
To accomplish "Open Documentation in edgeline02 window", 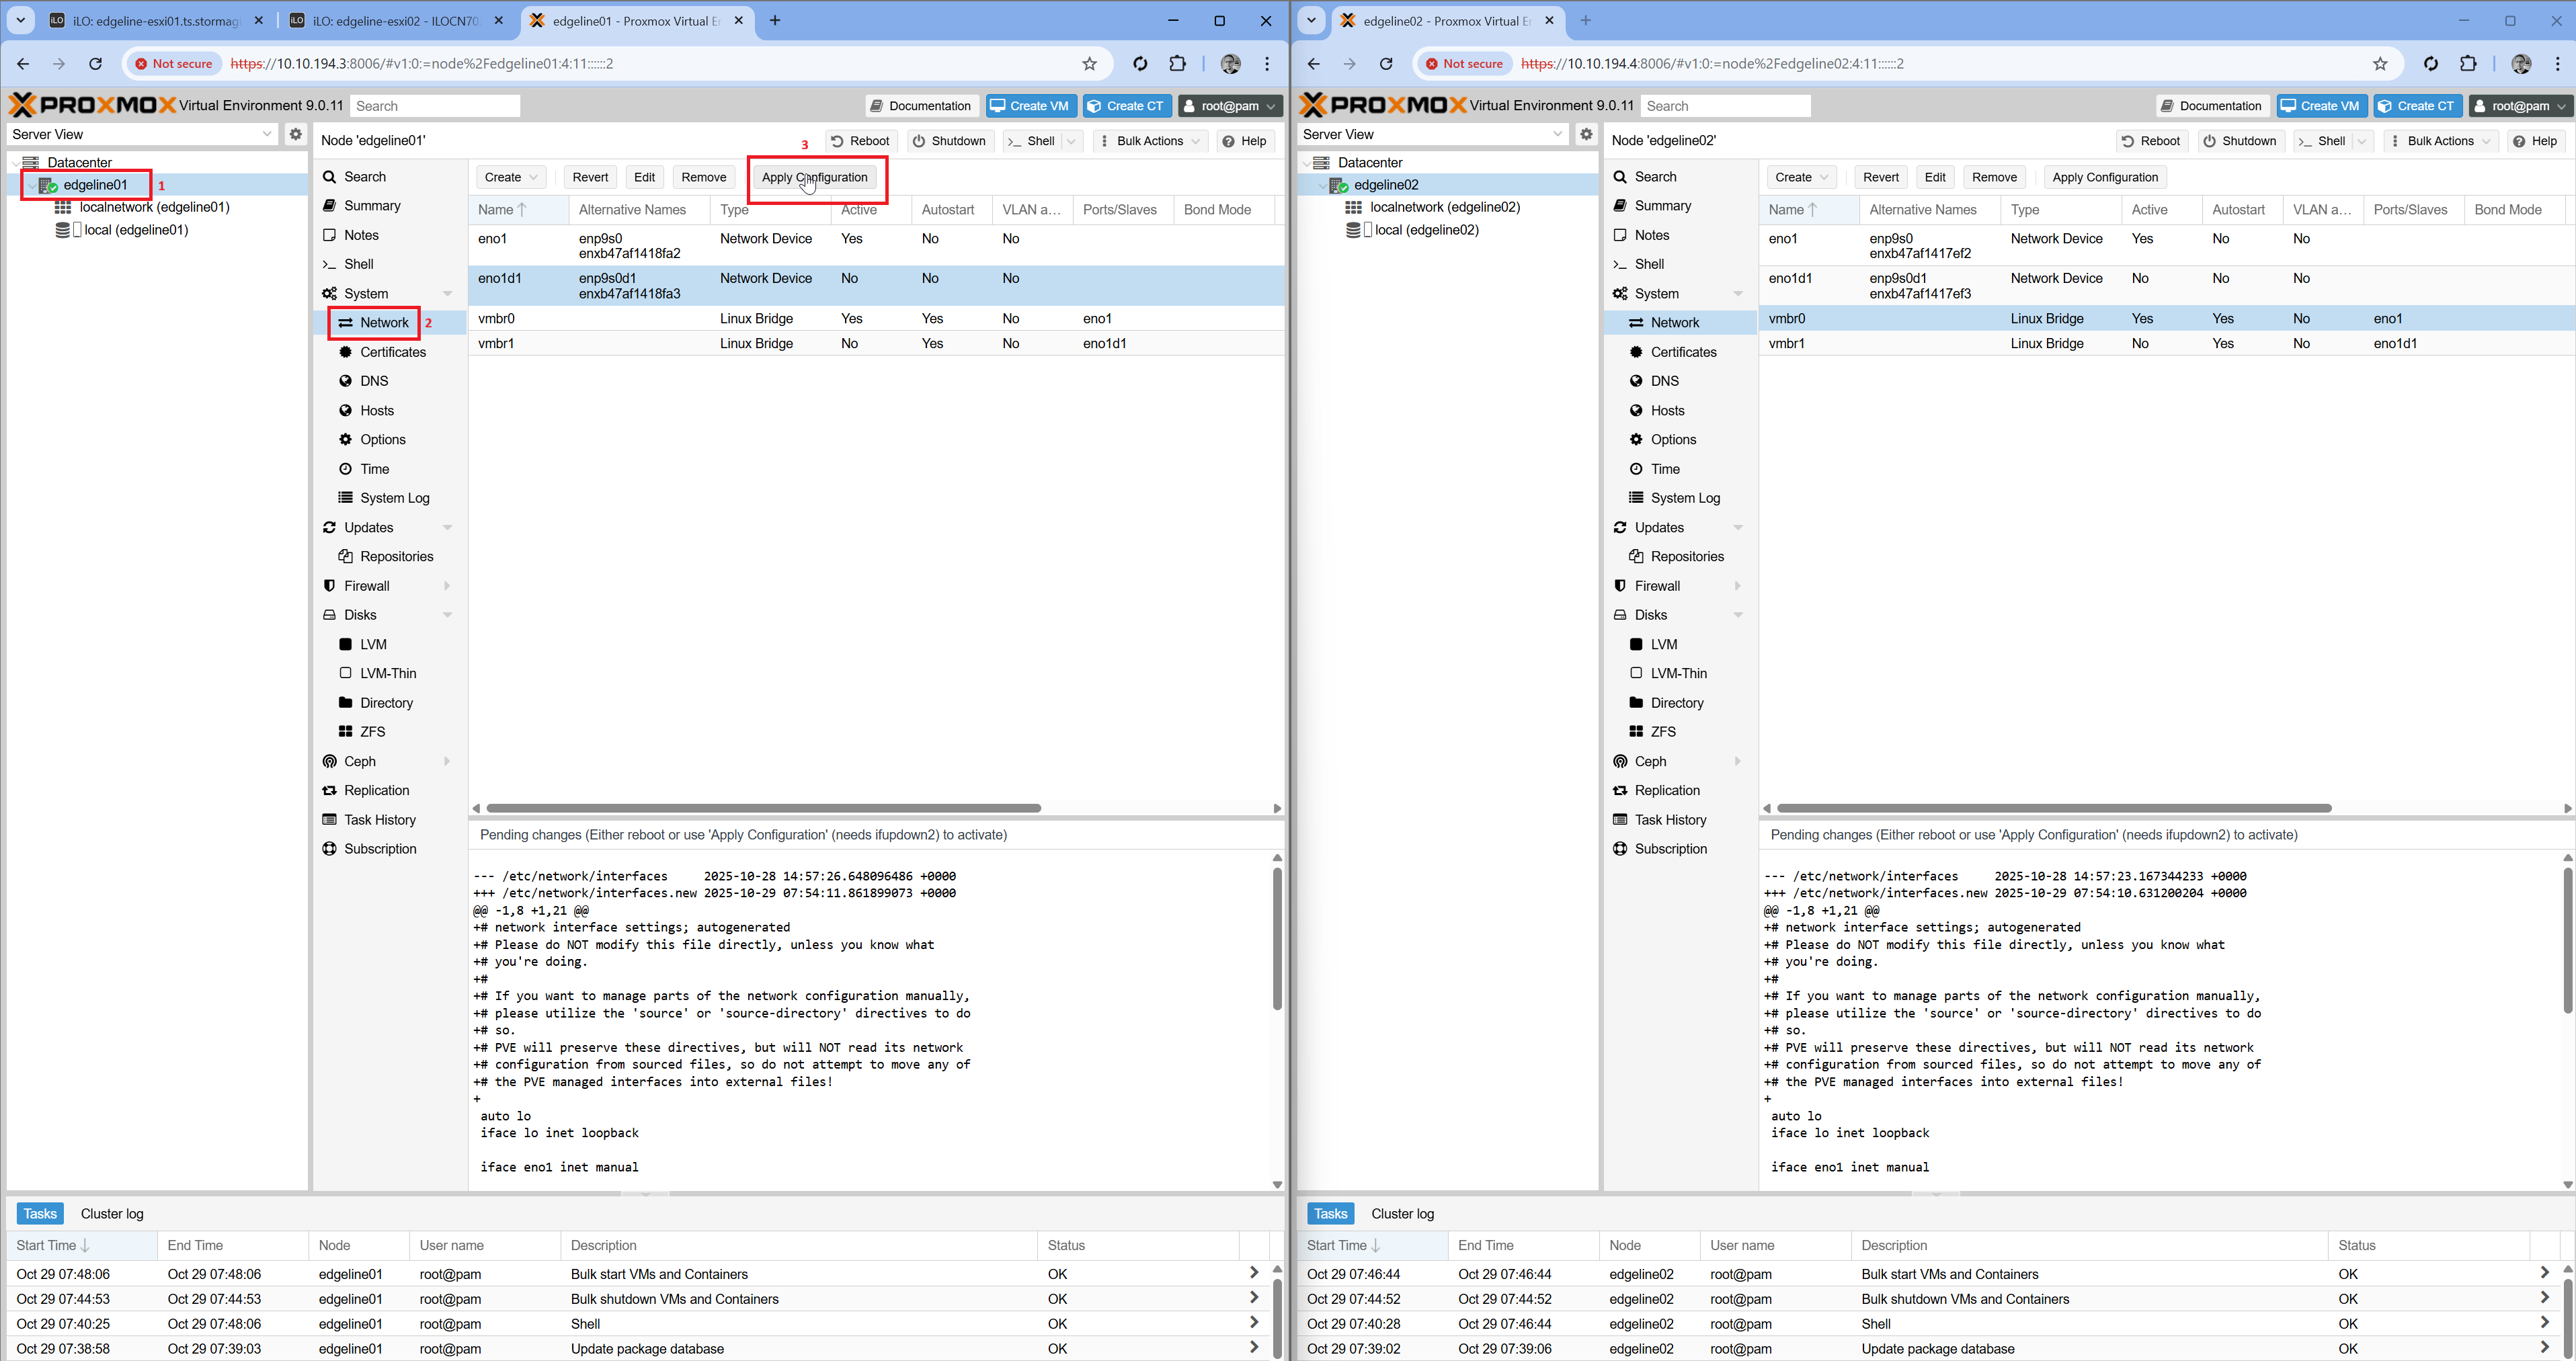I will (2211, 106).
